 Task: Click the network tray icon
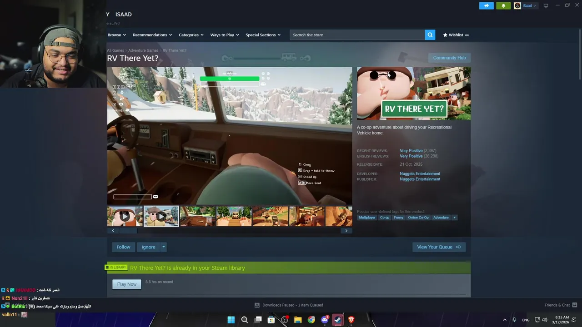coord(537,320)
